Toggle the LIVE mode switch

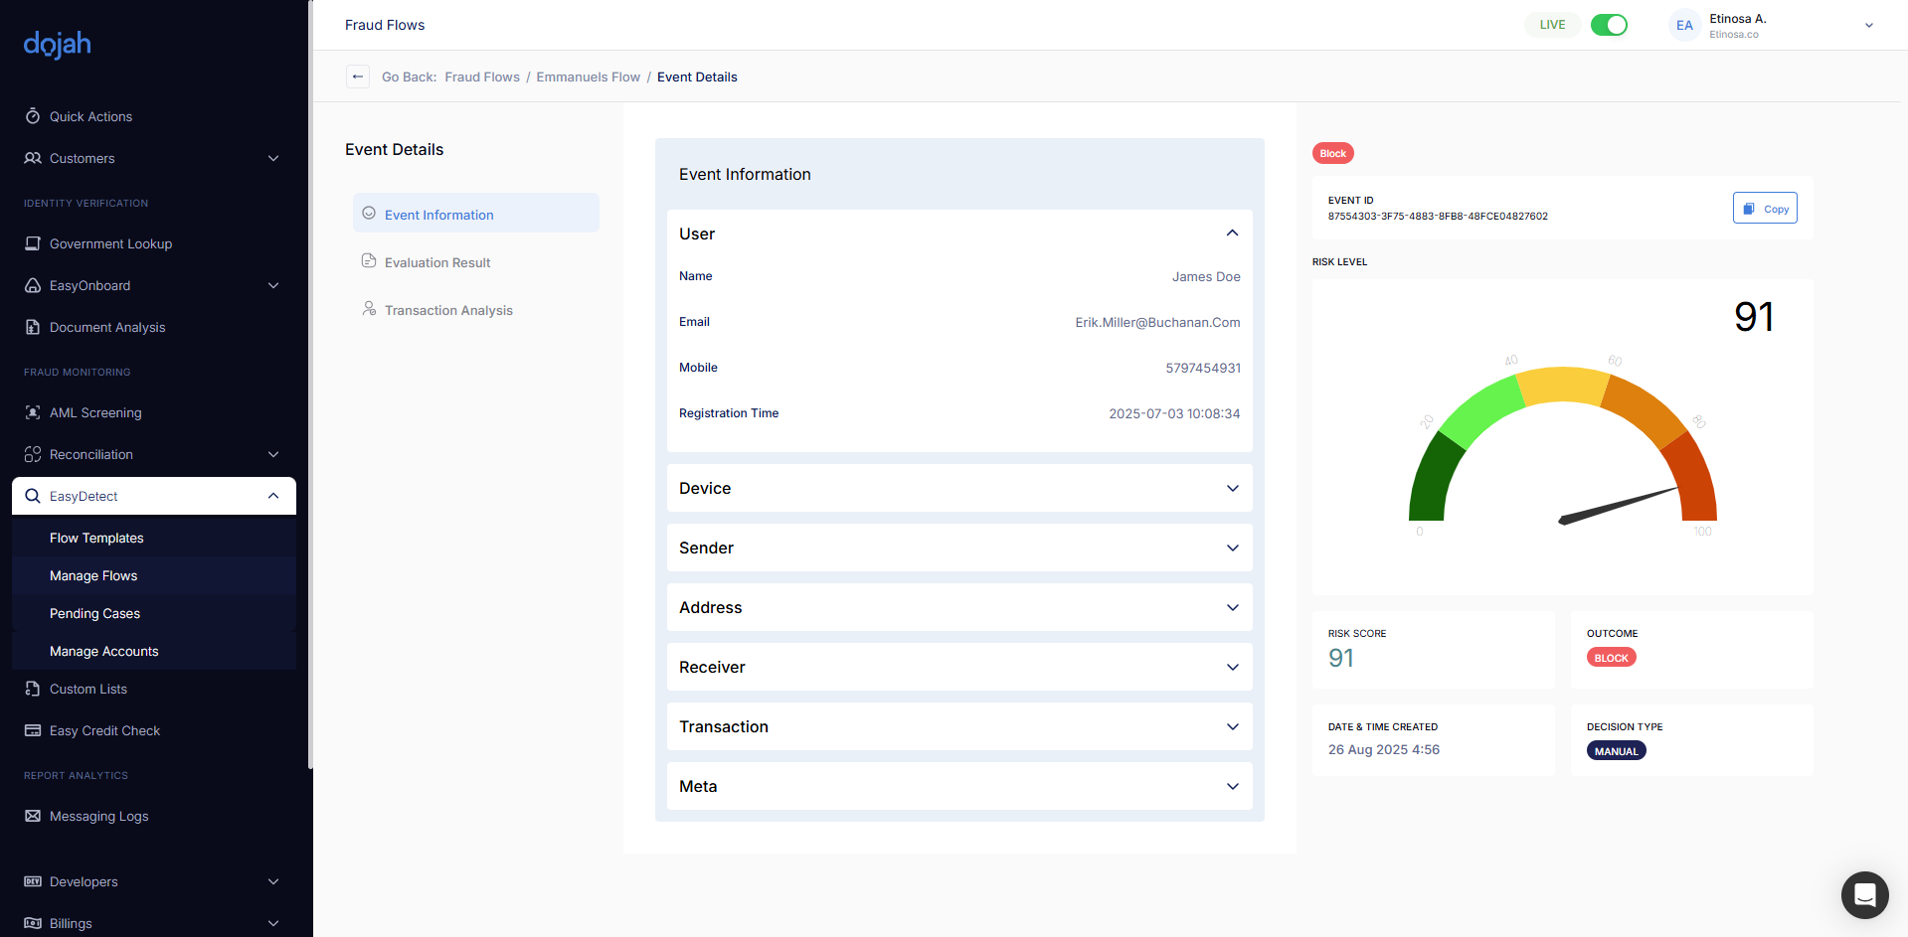tap(1608, 25)
